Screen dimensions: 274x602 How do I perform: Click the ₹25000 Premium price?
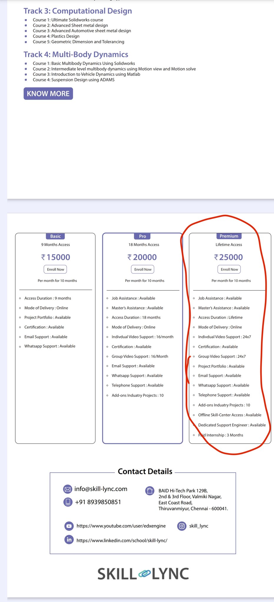[x=229, y=257]
